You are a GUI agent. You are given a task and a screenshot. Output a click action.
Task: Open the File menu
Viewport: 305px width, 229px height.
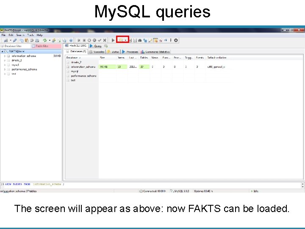[x=3, y=35]
